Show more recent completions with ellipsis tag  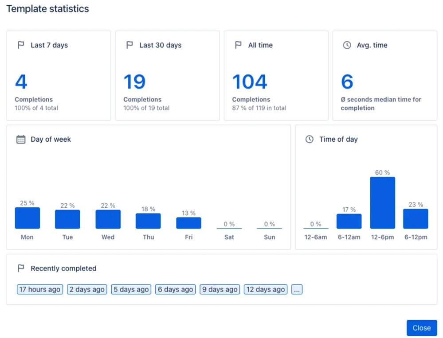pos(297,289)
